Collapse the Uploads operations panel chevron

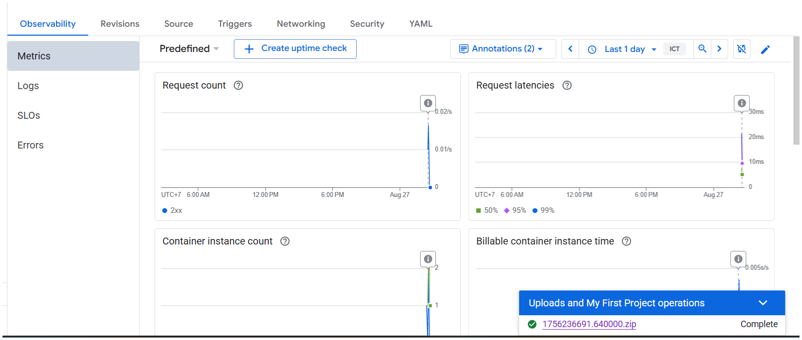coord(763,303)
